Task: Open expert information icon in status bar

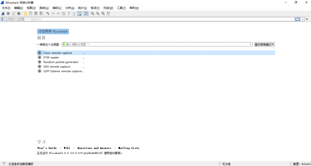Action: 4,164
